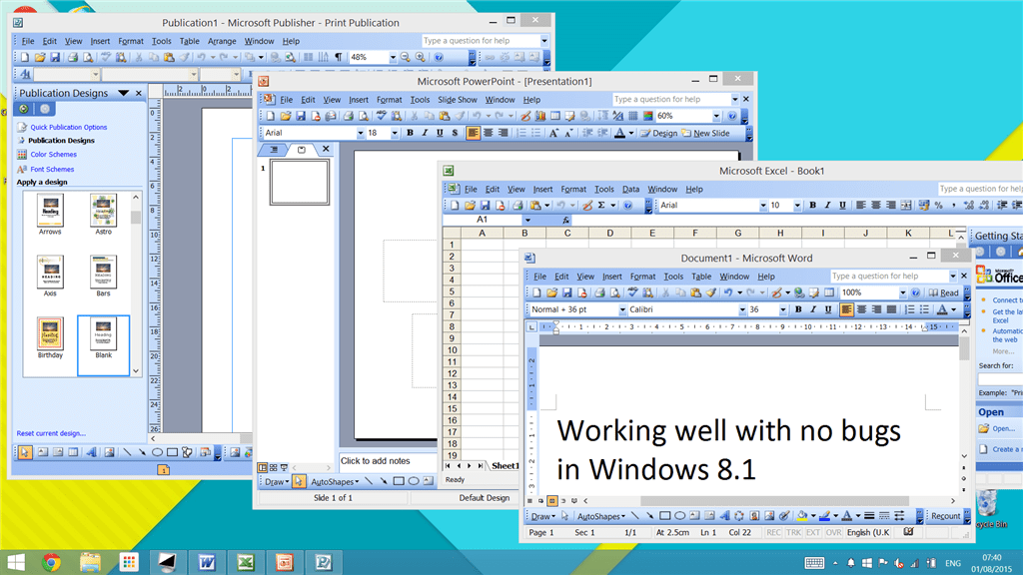Click the Read button in Word toolbar
Image resolution: width=1023 pixels, height=575 pixels.
[x=943, y=292]
